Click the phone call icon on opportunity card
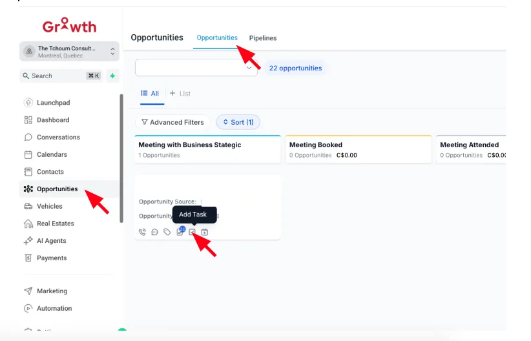The height and width of the screenshot is (341, 531). 142,232
